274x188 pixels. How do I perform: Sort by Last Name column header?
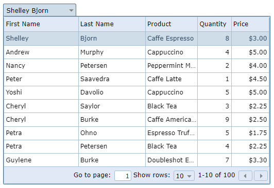(x=112, y=24)
